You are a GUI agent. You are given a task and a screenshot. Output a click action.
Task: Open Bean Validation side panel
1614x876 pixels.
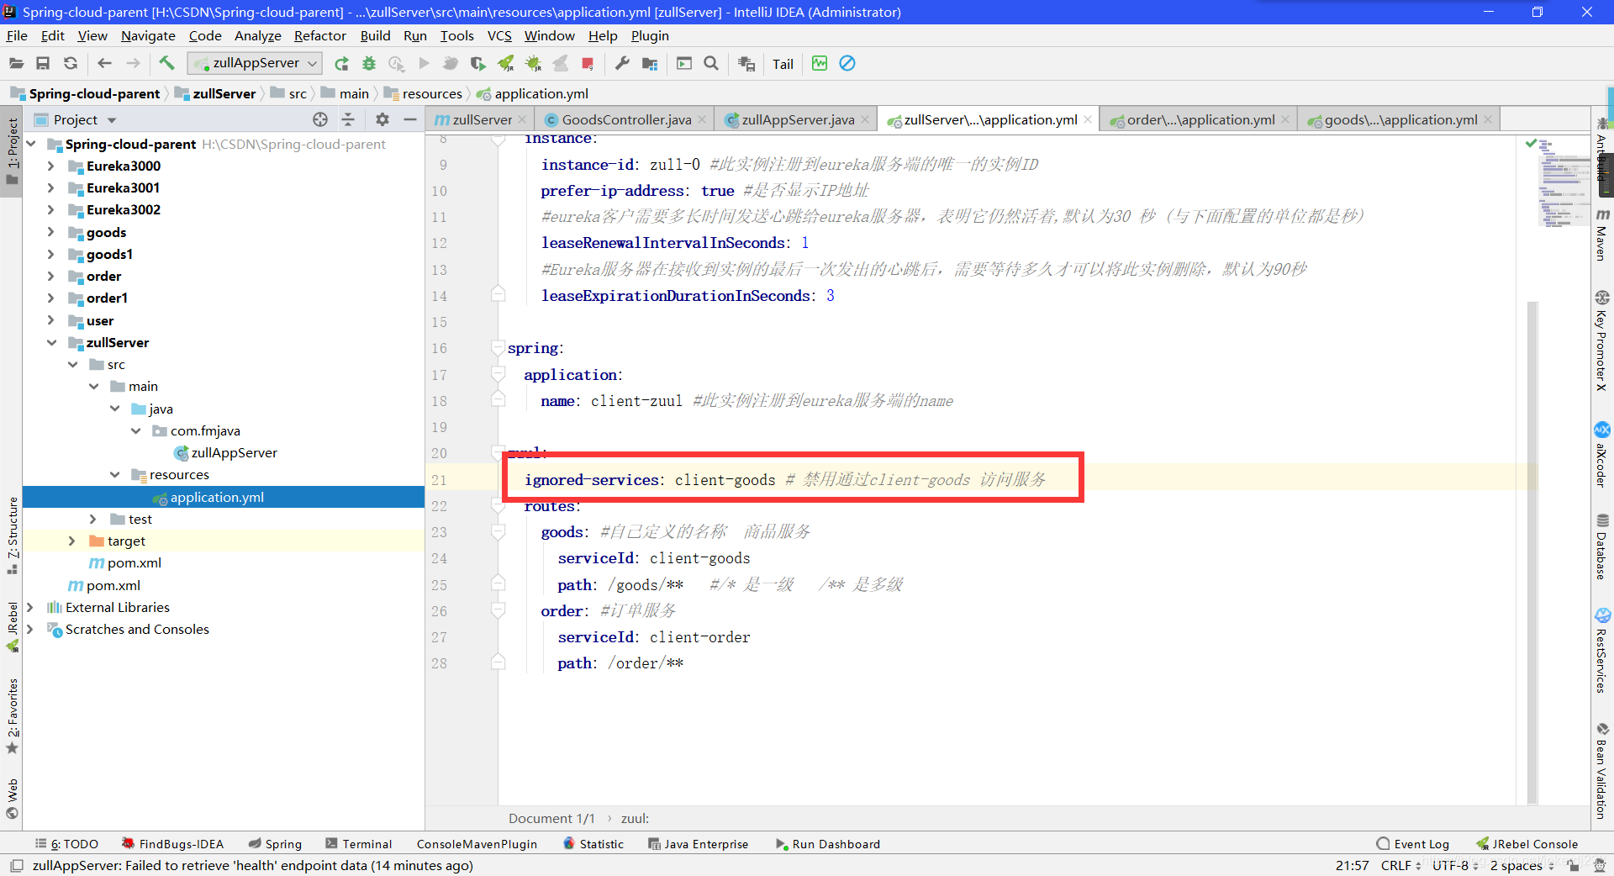coord(1602,770)
